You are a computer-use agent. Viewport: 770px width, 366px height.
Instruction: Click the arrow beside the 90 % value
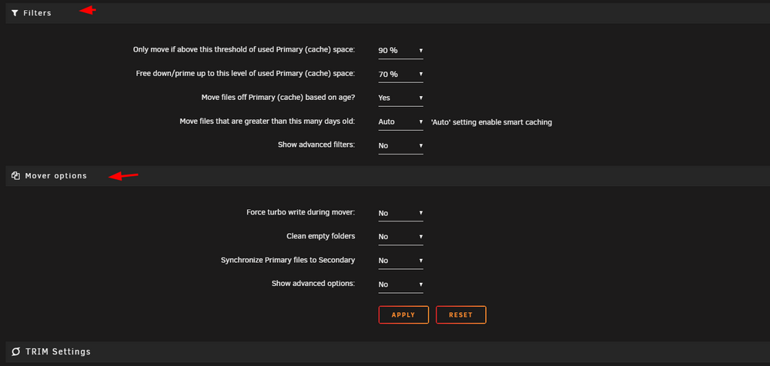pyautogui.click(x=421, y=51)
